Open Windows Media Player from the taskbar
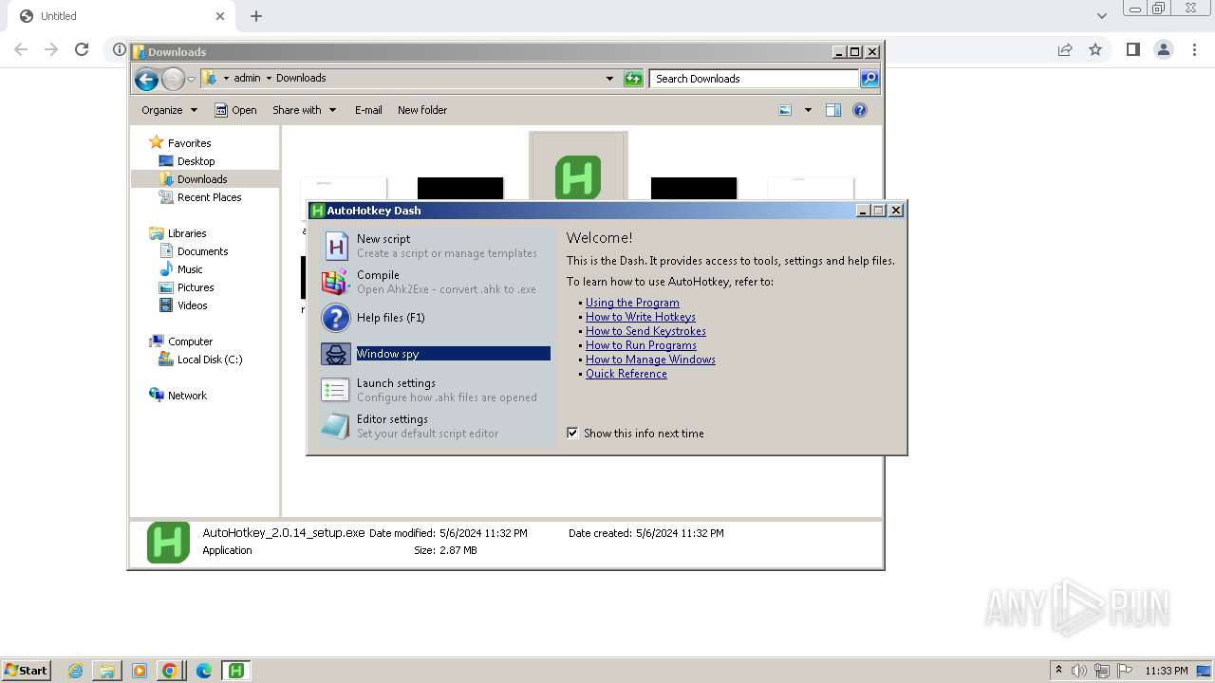Image resolution: width=1215 pixels, height=683 pixels. tap(140, 671)
